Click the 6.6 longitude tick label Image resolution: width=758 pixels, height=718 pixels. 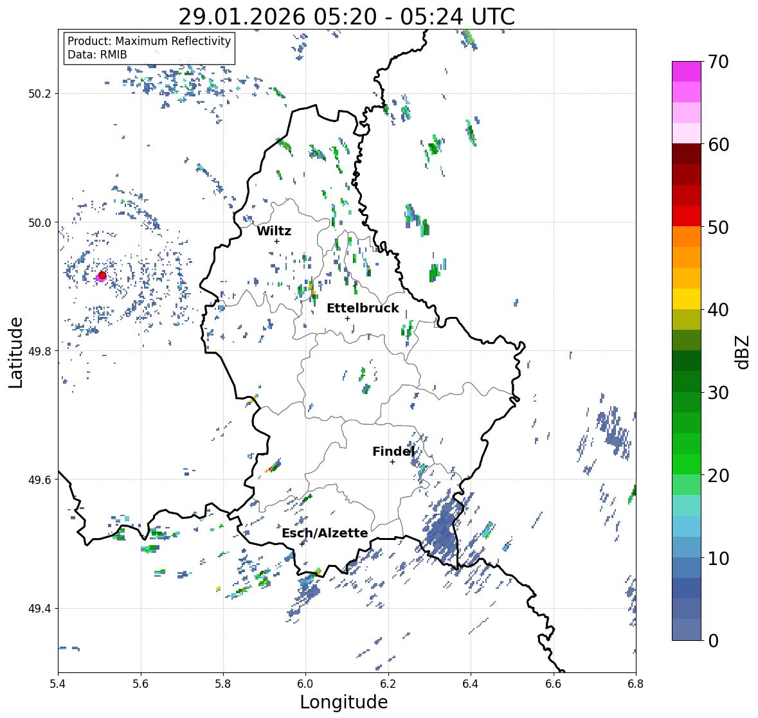coord(554,684)
